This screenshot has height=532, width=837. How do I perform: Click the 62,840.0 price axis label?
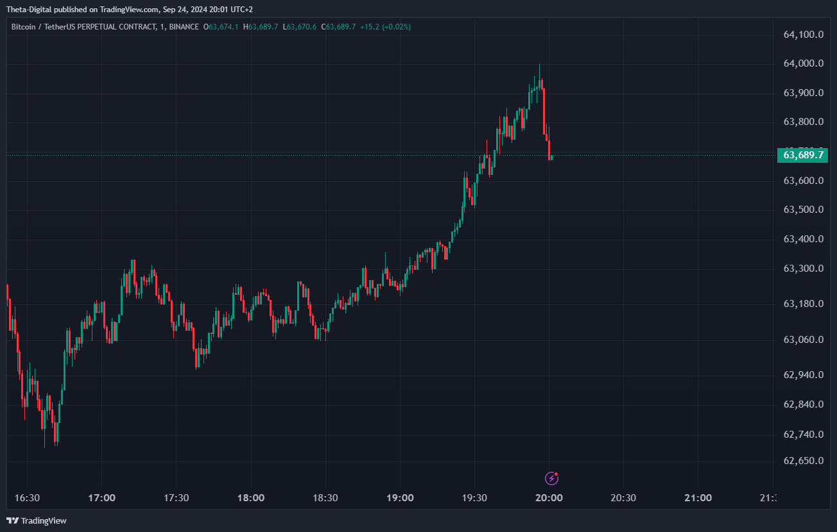click(x=804, y=404)
